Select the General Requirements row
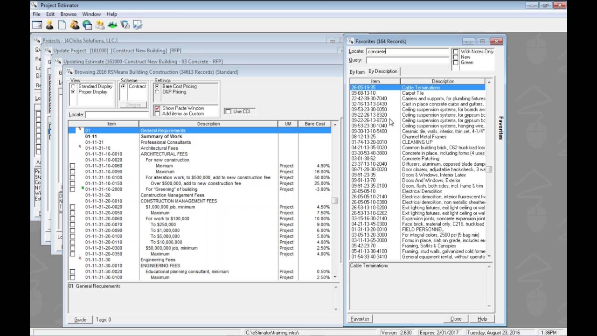This screenshot has width=597, height=336. [200, 130]
